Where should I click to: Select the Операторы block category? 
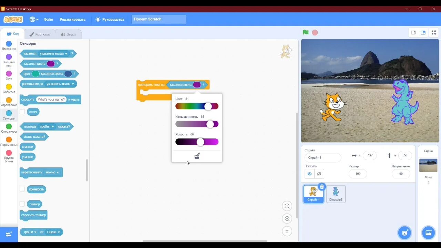9,128
